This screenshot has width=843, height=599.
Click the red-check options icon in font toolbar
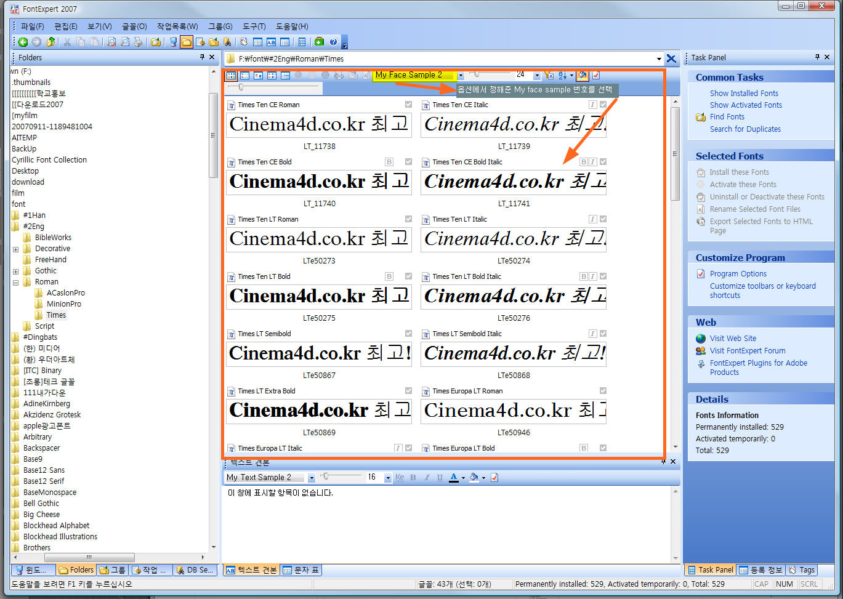(596, 75)
